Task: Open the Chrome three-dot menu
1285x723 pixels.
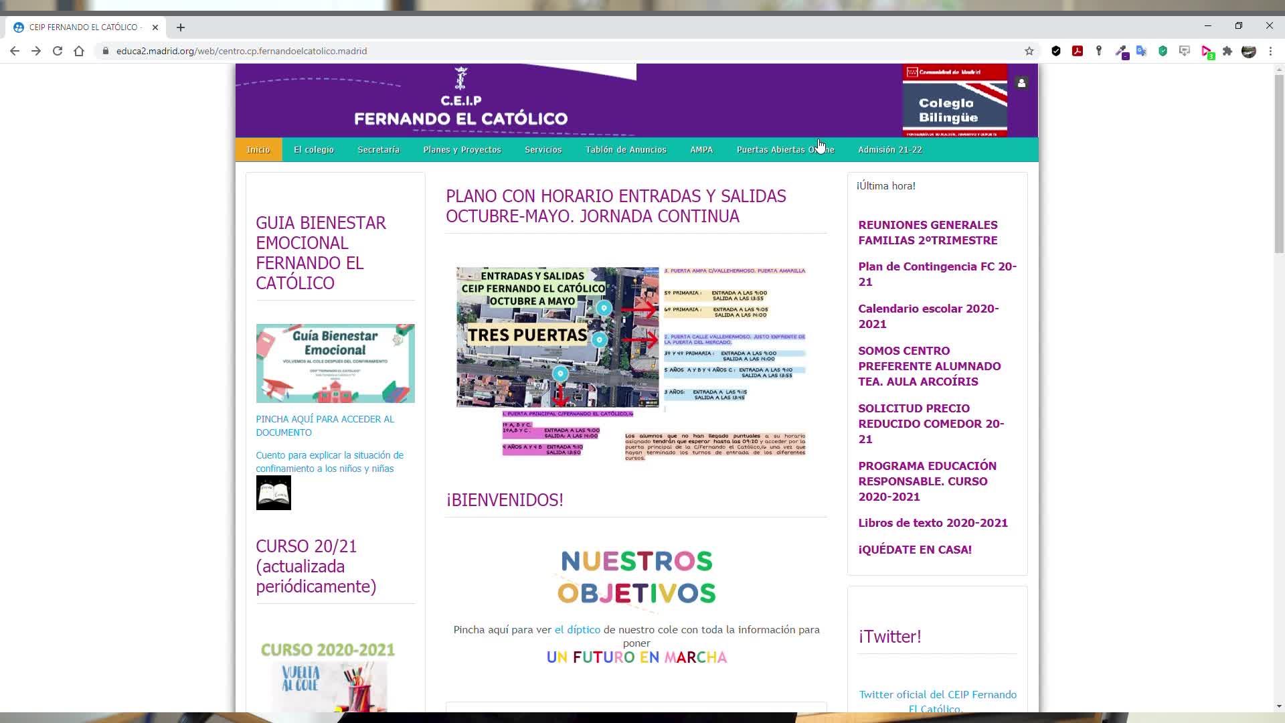Action: tap(1270, 51)
